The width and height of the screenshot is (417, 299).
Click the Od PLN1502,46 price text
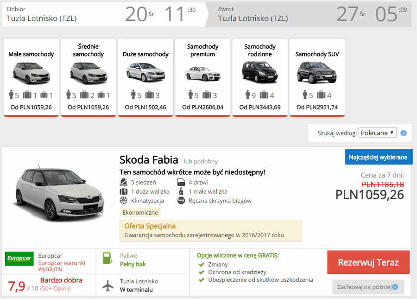click(145, 107)
